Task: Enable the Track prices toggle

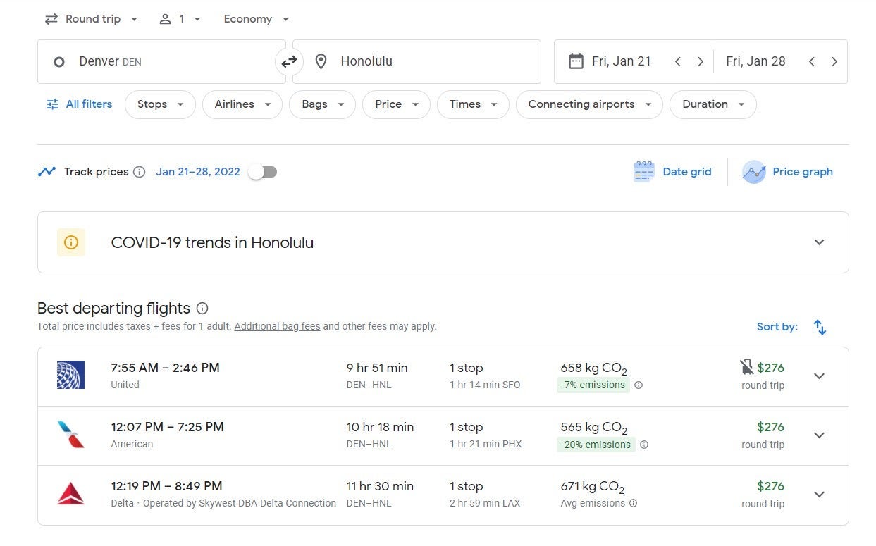Action: click(x=263, y=172)
